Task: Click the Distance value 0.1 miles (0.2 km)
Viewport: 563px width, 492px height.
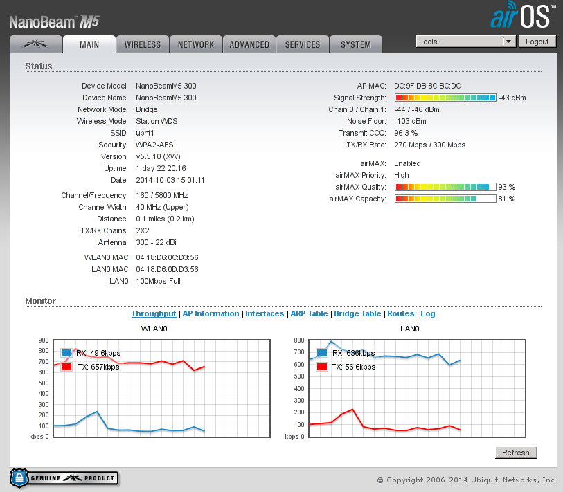Action: (165, 219)
